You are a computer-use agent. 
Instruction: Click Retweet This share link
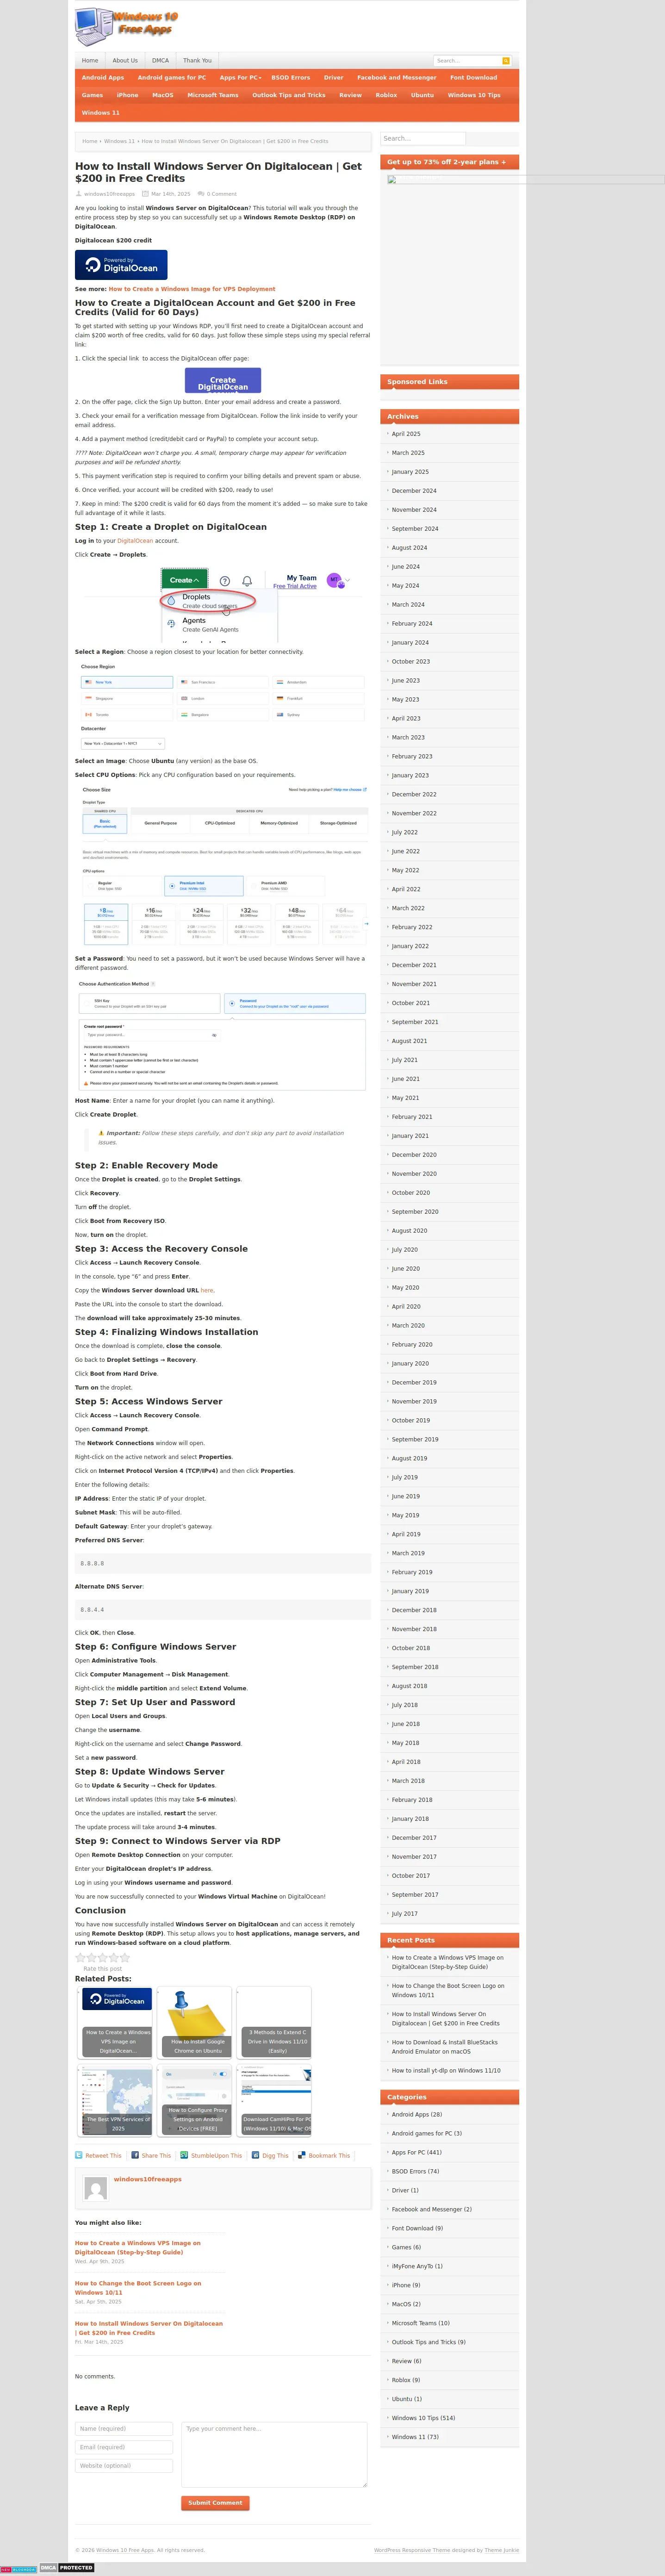[103, 2155]
